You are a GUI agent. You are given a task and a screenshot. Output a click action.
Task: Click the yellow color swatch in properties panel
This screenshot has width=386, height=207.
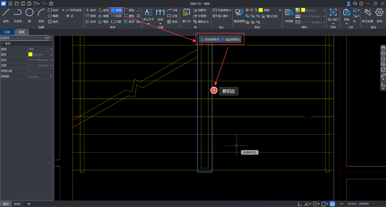tap(30, 54)
